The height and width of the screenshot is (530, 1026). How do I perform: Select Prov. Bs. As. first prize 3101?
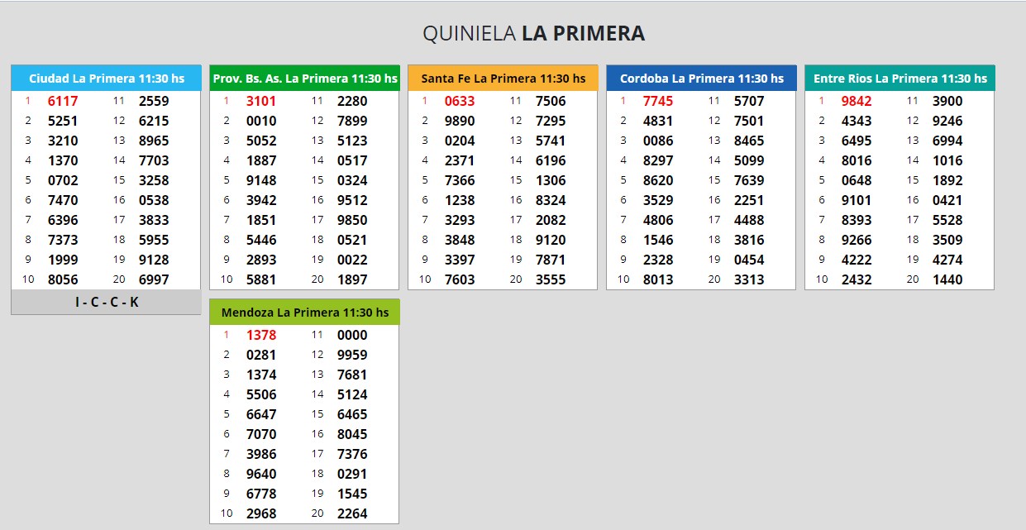(x=261, y=102)
